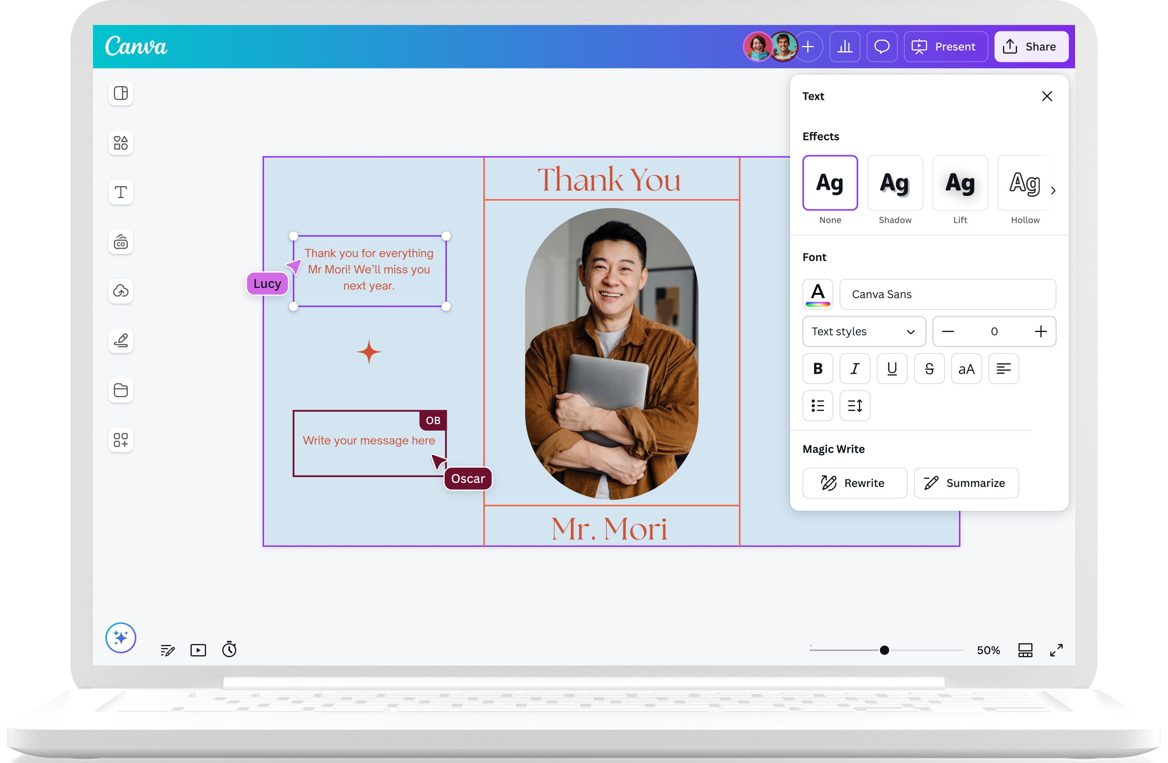Image resolution: width=1168 pixels, height=763 pixels.
Task: Open the insights bar chart icon
Action: point(845,46)
